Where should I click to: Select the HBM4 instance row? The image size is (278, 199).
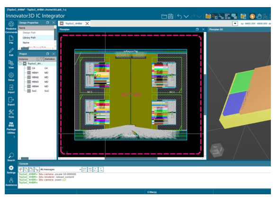[37, 86]
